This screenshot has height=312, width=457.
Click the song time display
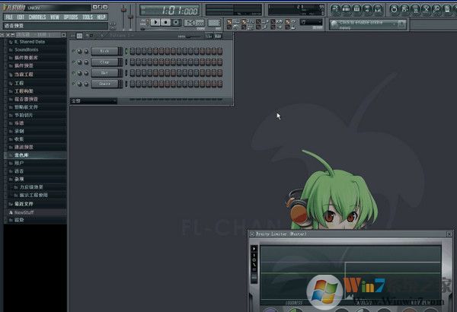pyautogui.click(x=170, y=11)
